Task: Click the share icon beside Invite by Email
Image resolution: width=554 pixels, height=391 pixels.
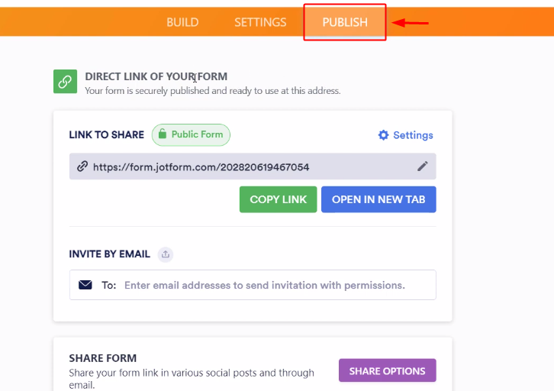Action: click(x=166, y=254)
